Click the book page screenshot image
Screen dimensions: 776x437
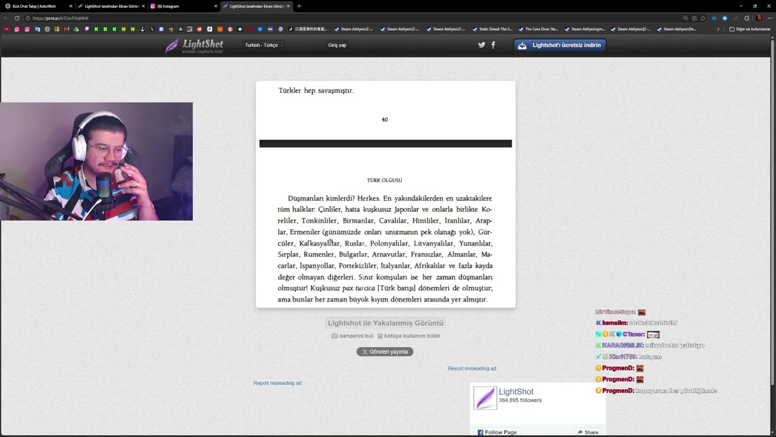[x=386, y=194]
